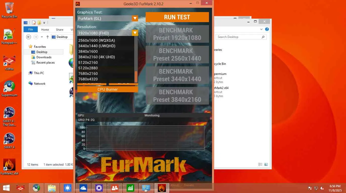Select Network in the navigation pane
The image size is (346, 193).
[x=39, y=83]
